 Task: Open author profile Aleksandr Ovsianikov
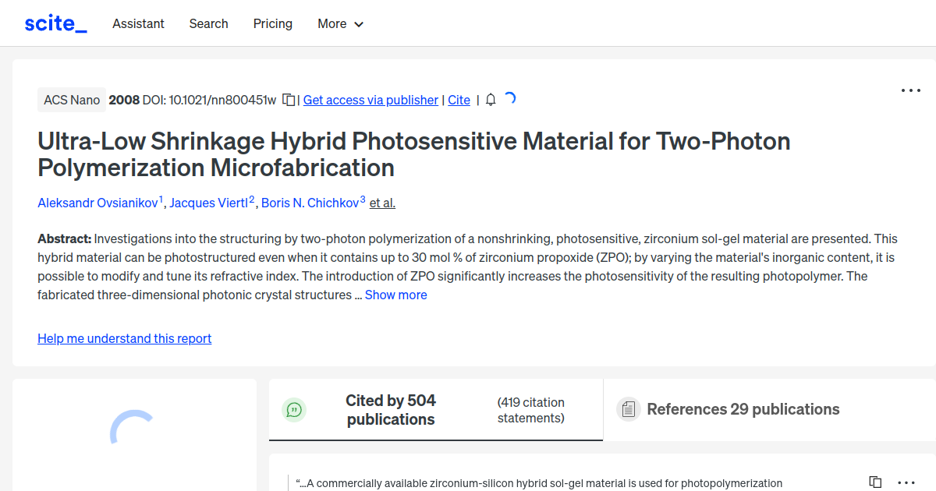[97, 203]
